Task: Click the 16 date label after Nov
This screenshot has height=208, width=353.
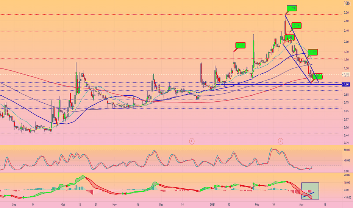Action: pyautogui.click(x=138, y=205)
